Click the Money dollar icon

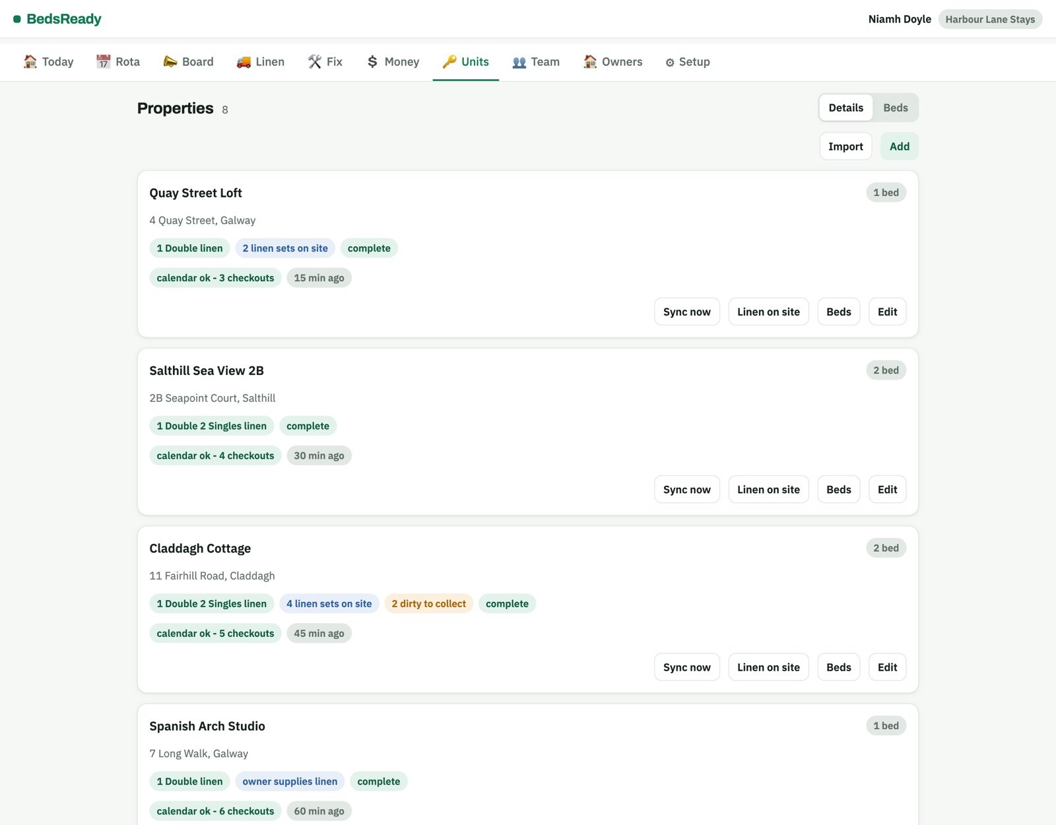point(373,61)
